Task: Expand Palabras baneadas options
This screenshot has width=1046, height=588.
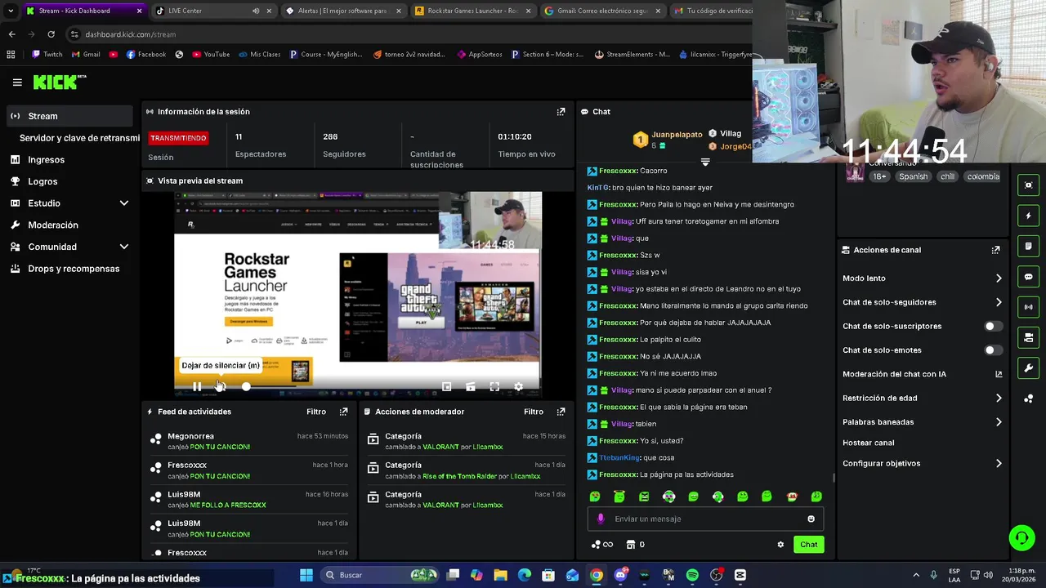Action: [999, 422]
